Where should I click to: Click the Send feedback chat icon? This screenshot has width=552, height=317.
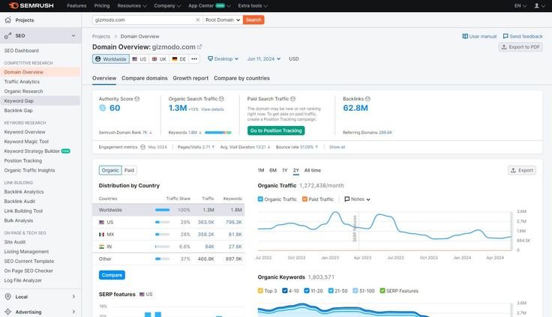(x=505, y=36)
